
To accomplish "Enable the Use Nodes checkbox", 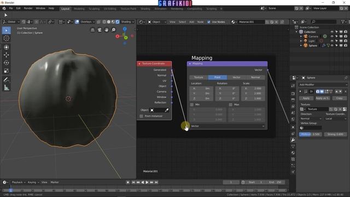I will pyautogui.click(x=209, y=22).
